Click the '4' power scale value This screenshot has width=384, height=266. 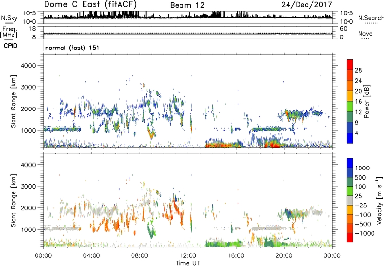pyautogui.click(x=357, y=133)
